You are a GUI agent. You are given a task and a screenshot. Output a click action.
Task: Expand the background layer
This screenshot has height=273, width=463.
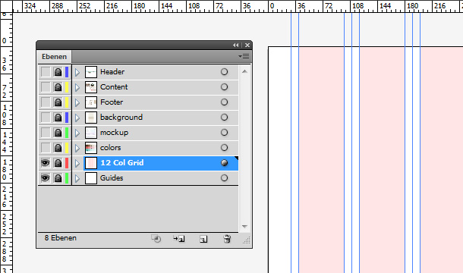77,118
